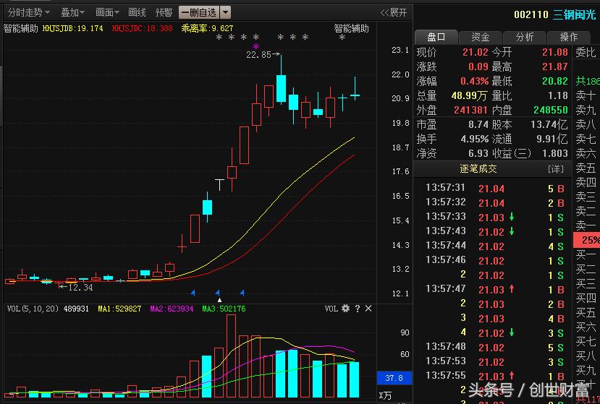Click the 乖离率:9.627 indicator text

(x=208, y=28)
